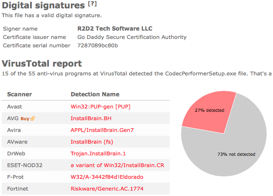Select the certificate serial number 7287089bc80b
Image resolution: width=273 pixels, height=196 pixels.
pos(98,46)
